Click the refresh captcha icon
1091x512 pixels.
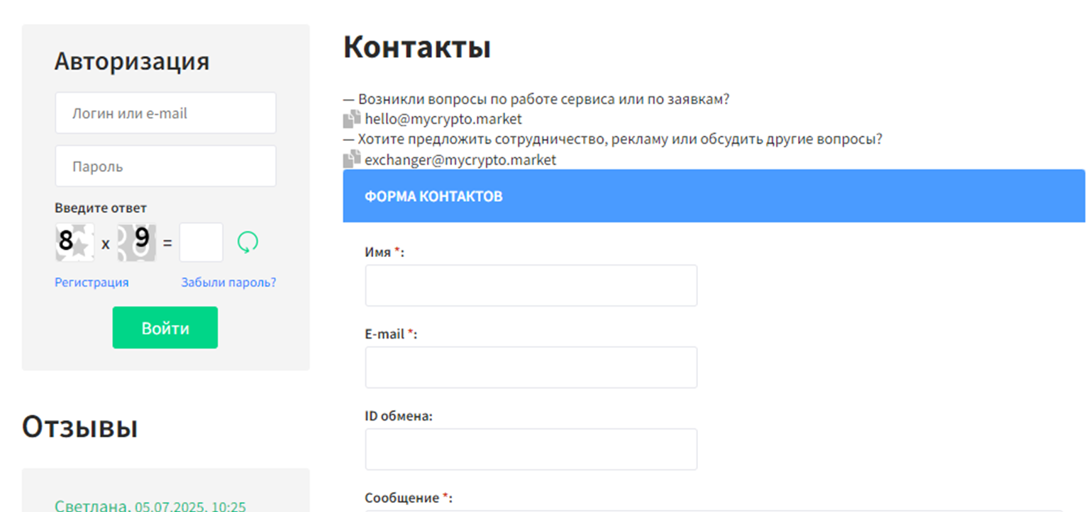[x=247, y=243]
